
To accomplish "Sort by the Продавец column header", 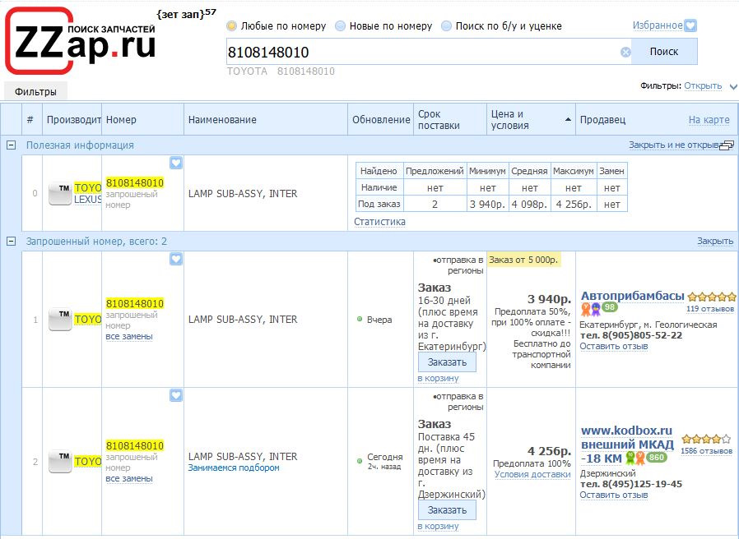I will coord(602,120).
